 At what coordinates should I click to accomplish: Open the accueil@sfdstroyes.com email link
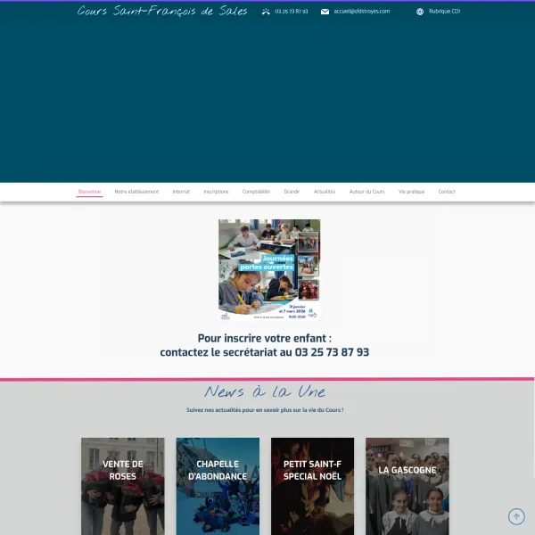(361, 12)
